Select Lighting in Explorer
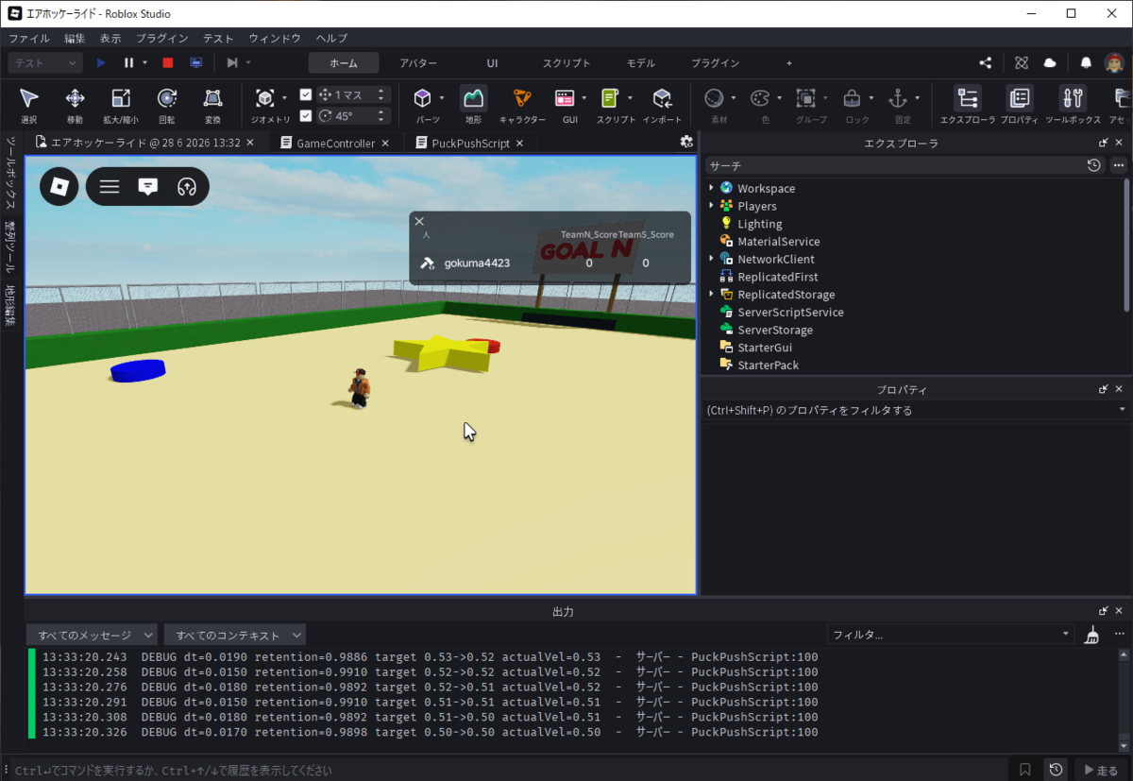Image resolution: width=1133 pixels, height=781 pixels. 760,224
